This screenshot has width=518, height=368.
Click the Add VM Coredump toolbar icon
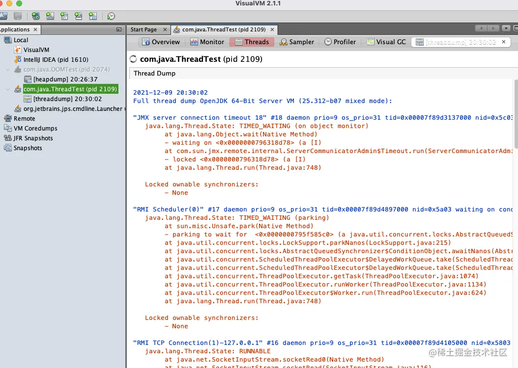click(64, 16)
